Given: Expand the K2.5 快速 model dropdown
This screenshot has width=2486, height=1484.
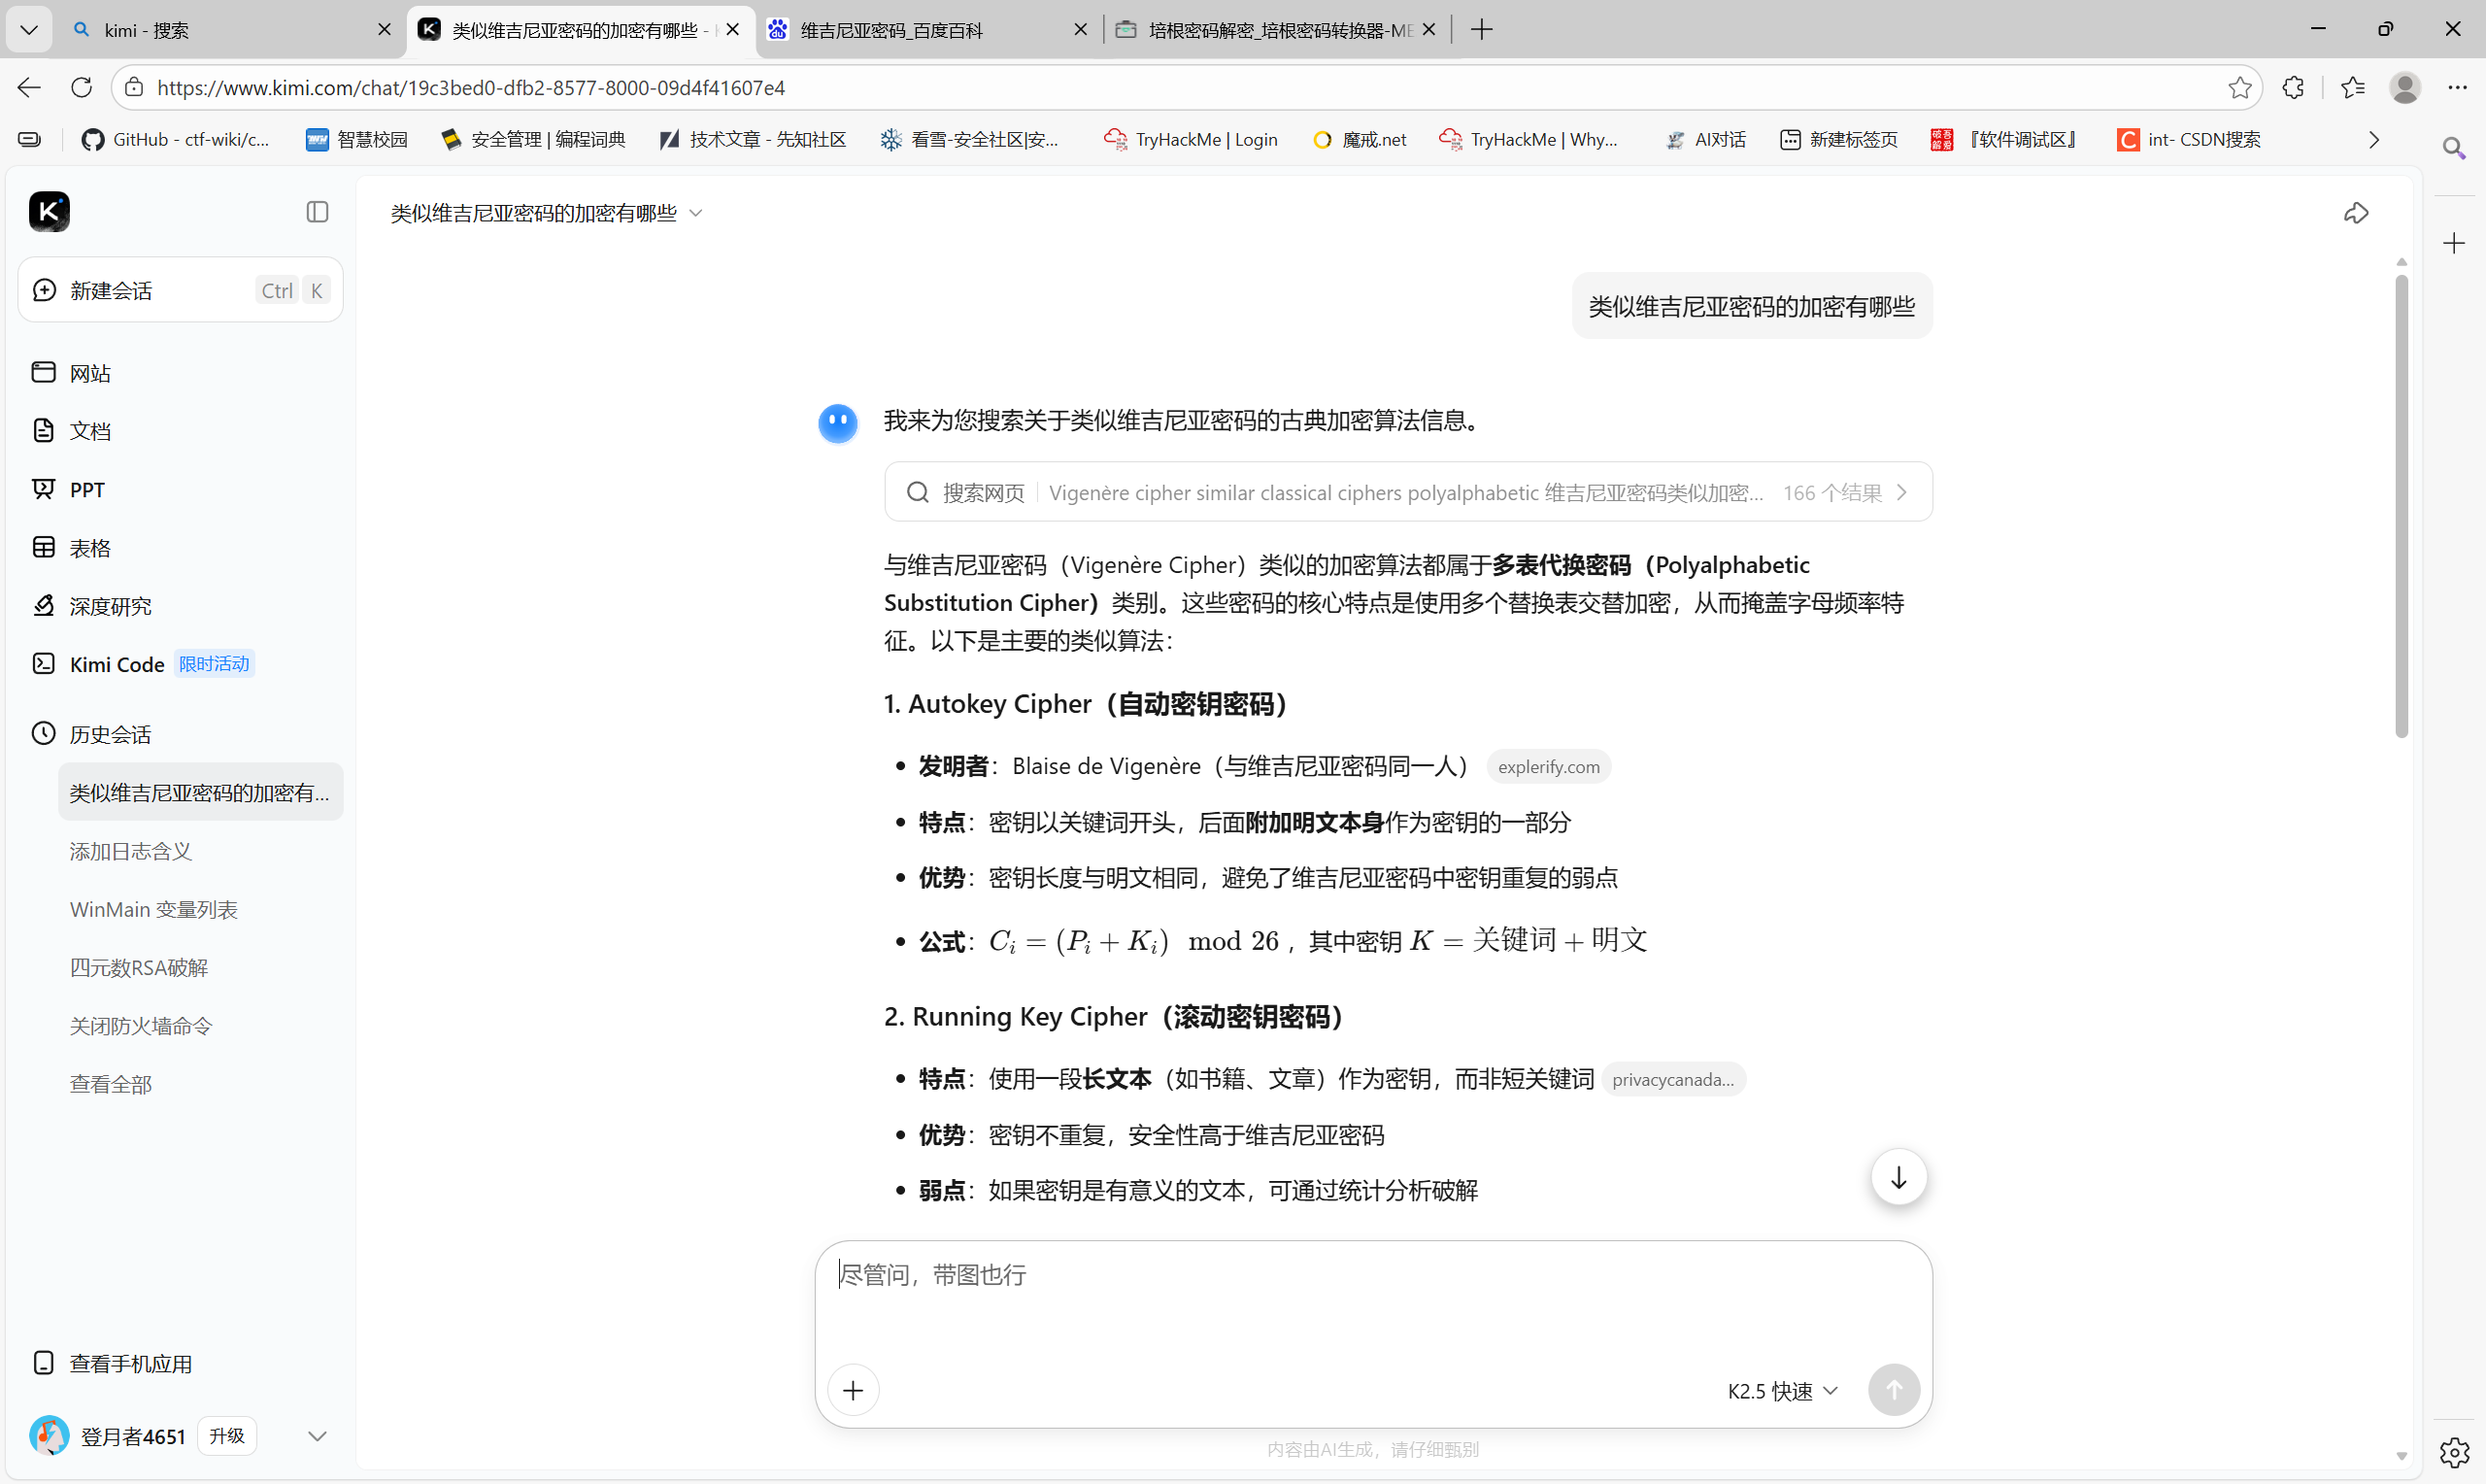Looking at the screenshot, I should (x=1782, y=1391).
